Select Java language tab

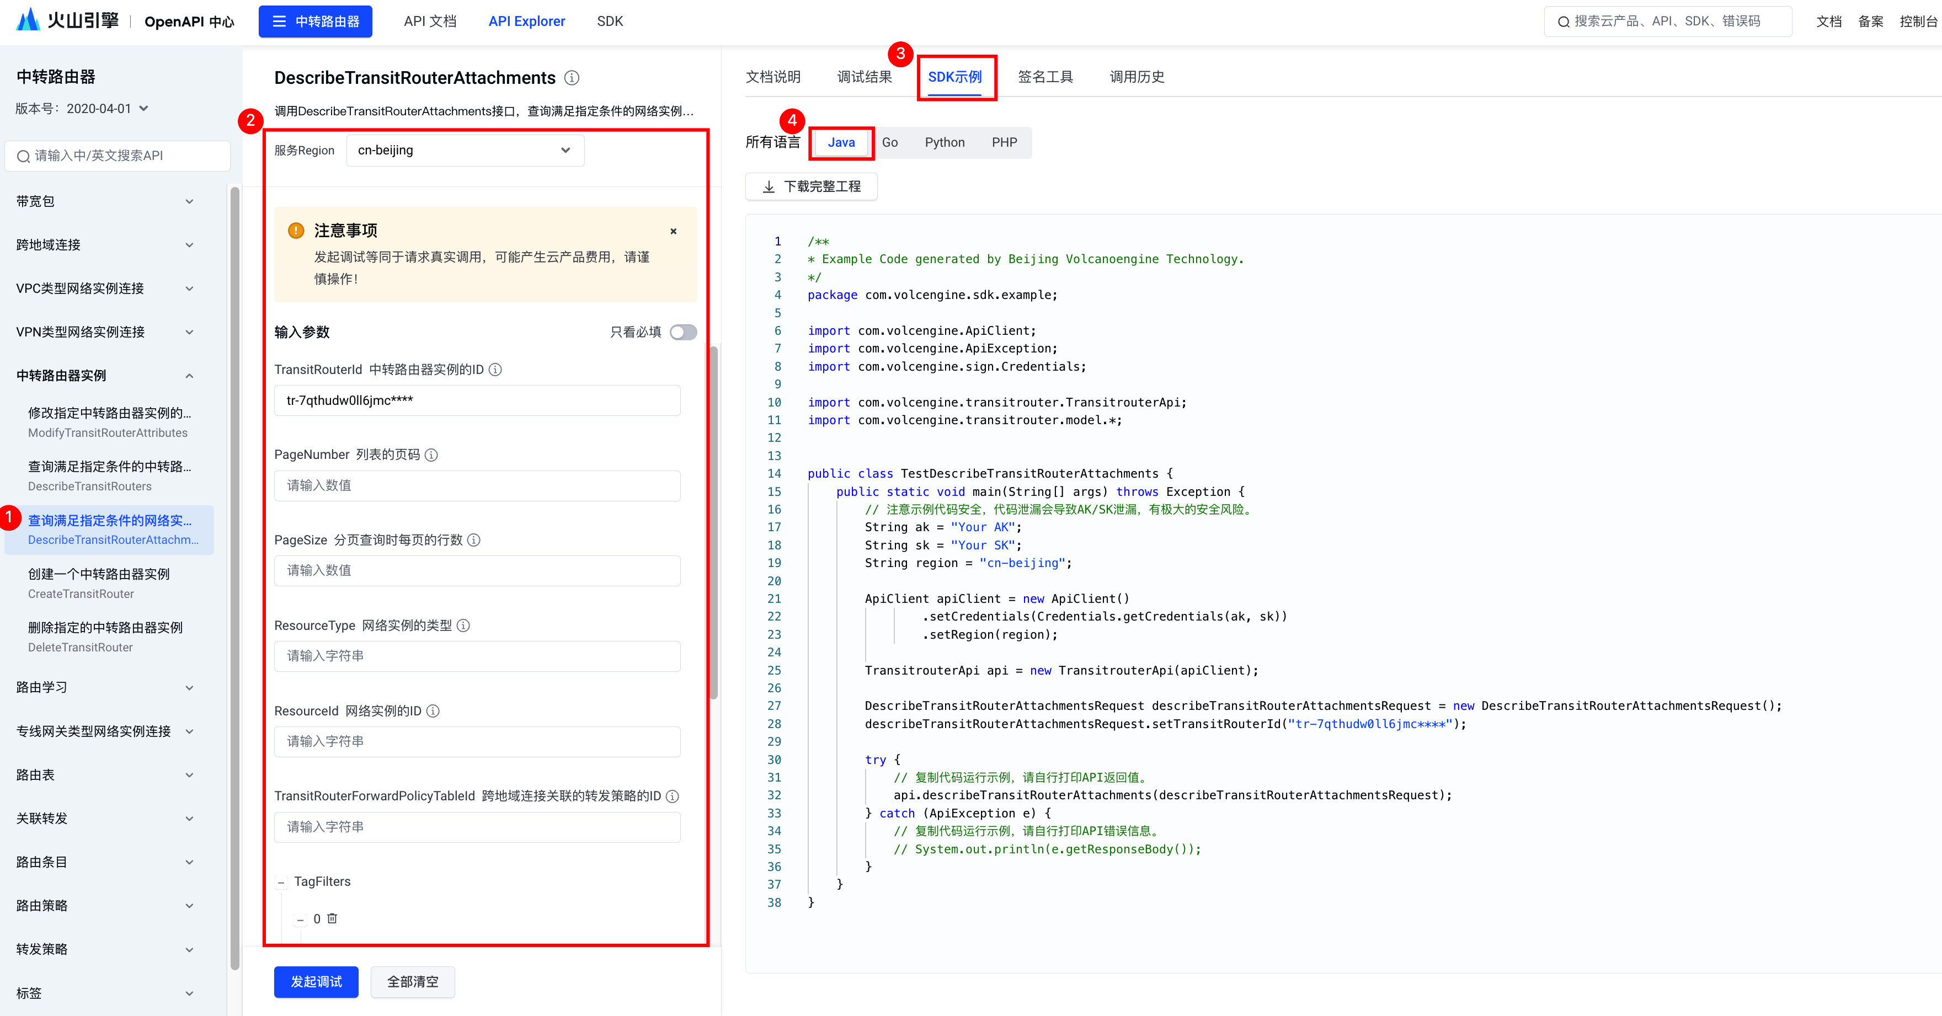tap(841, 142)
